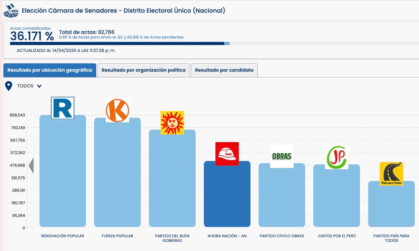Image resolution: width=419 pixels, height=251 pixels.
Task: Click the FUERZA POPULAR axis label
Action: tap(117, 236)
